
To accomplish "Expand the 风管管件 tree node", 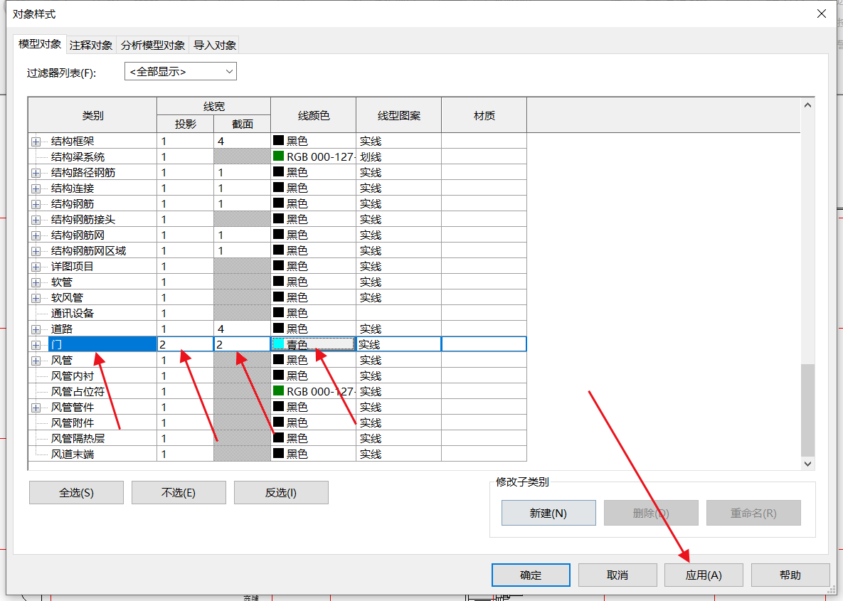I will point(36,408).
